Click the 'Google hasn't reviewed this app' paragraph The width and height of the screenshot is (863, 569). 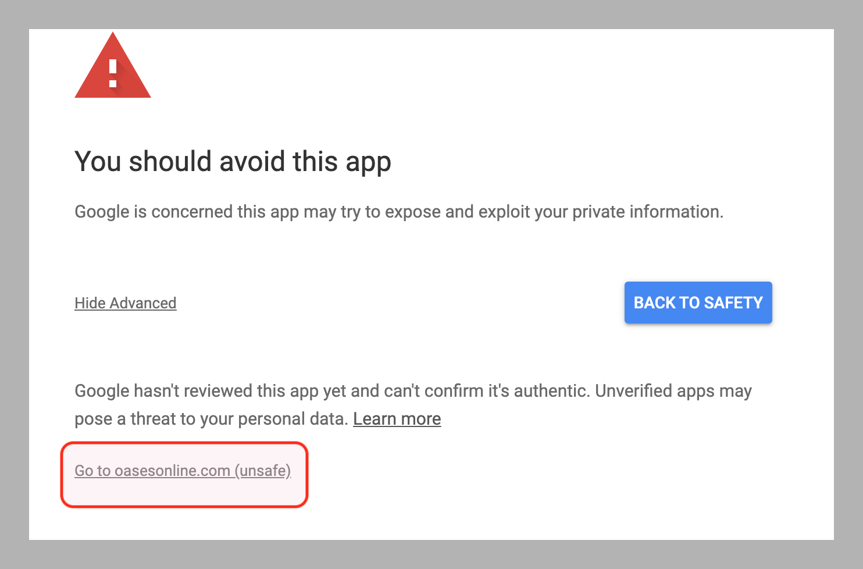point(413,404)
